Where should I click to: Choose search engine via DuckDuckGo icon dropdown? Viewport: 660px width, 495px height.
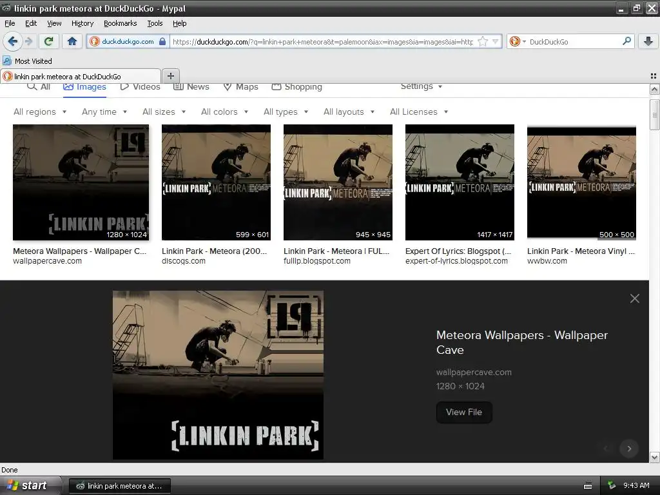tap(518, 41)
